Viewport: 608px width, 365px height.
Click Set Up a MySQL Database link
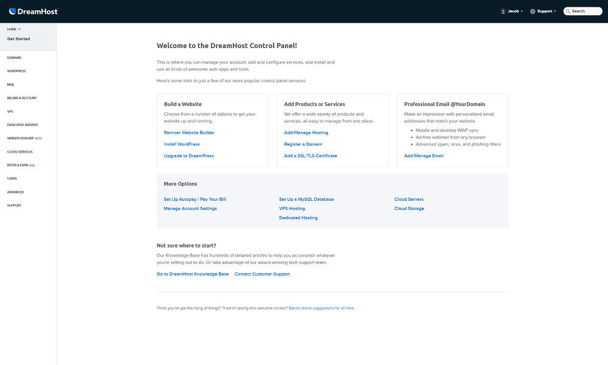pyautogui.click(x=306, y=200)
